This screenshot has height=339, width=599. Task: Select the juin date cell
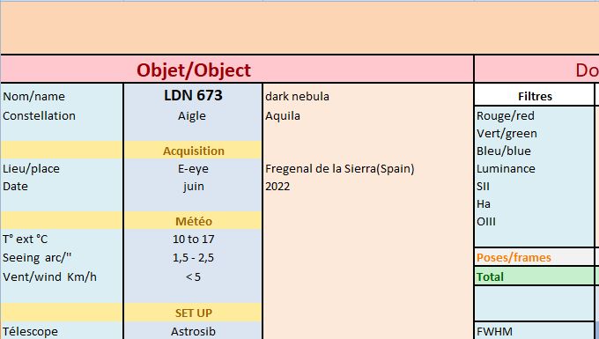(x=193, y=187)
